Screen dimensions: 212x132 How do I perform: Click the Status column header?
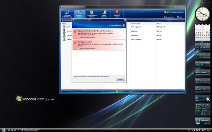tap(158, 23)
